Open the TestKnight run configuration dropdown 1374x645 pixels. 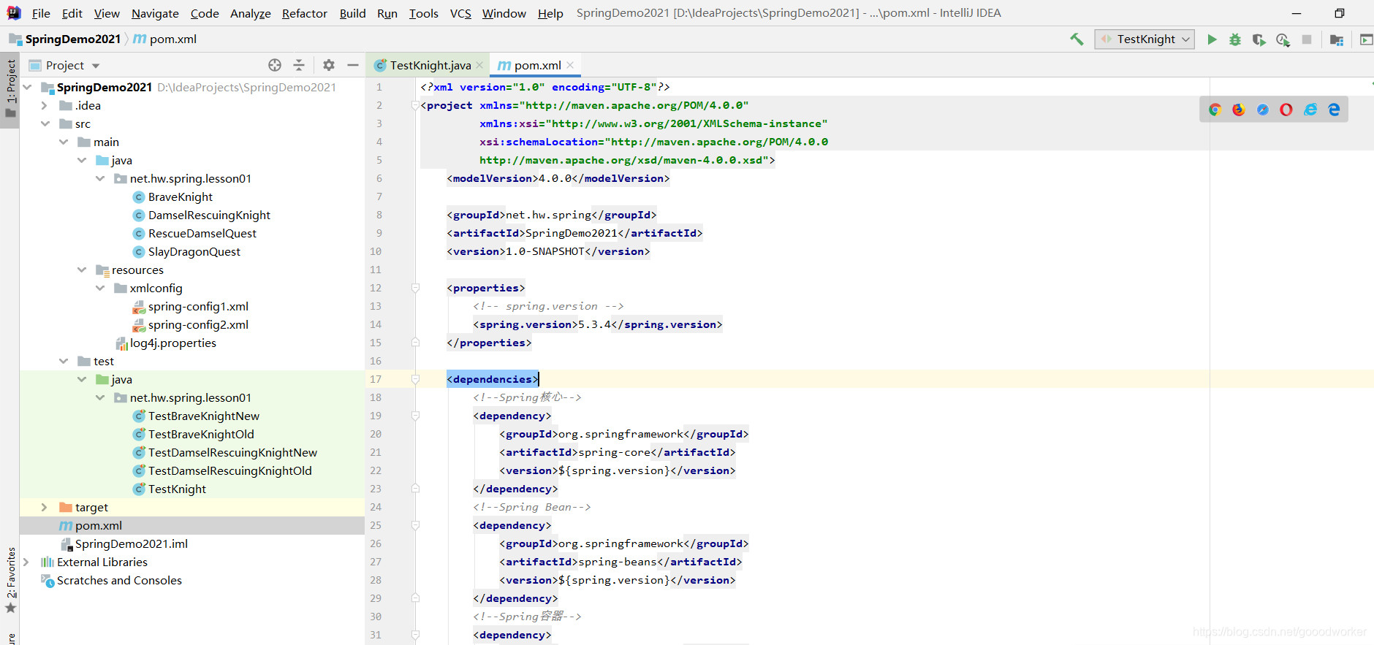pos(1145,39)
